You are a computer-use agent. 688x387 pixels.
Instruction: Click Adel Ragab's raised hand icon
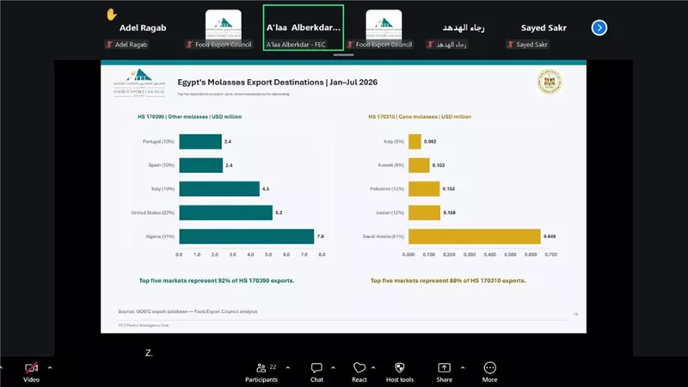click(x=112, y=15)
